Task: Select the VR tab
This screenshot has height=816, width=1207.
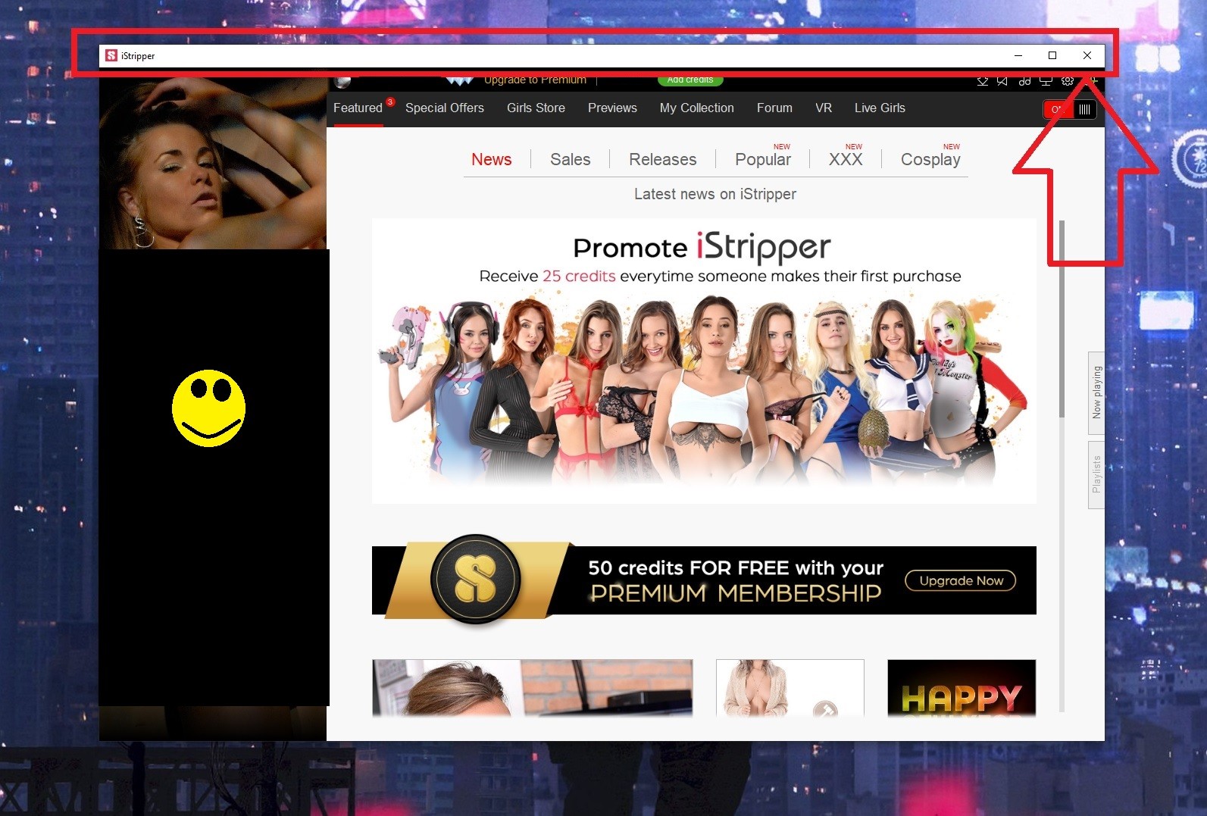Action: coord(824,108)
